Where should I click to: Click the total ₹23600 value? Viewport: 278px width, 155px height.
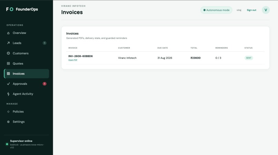(x=196, y=58)
